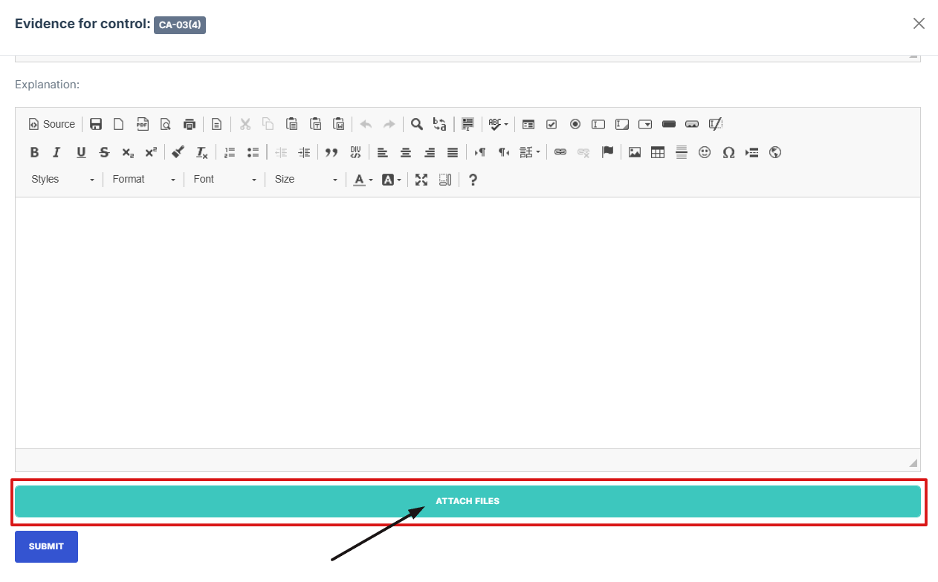Viewport: 938px width, 582px height.
Task: Click the Block Quote icon
Action: point(331,152)
